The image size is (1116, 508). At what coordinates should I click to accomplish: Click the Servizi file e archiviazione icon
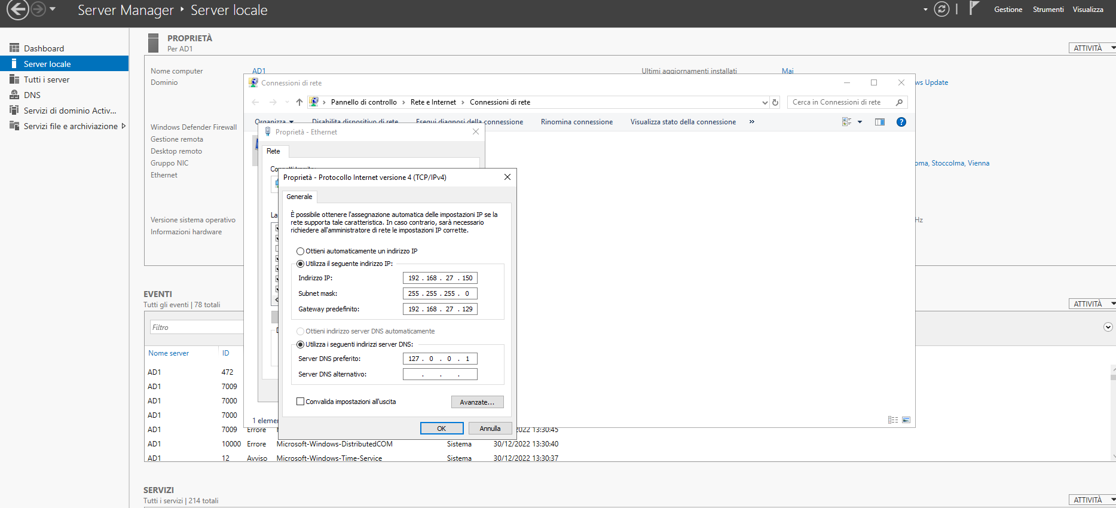14,126
